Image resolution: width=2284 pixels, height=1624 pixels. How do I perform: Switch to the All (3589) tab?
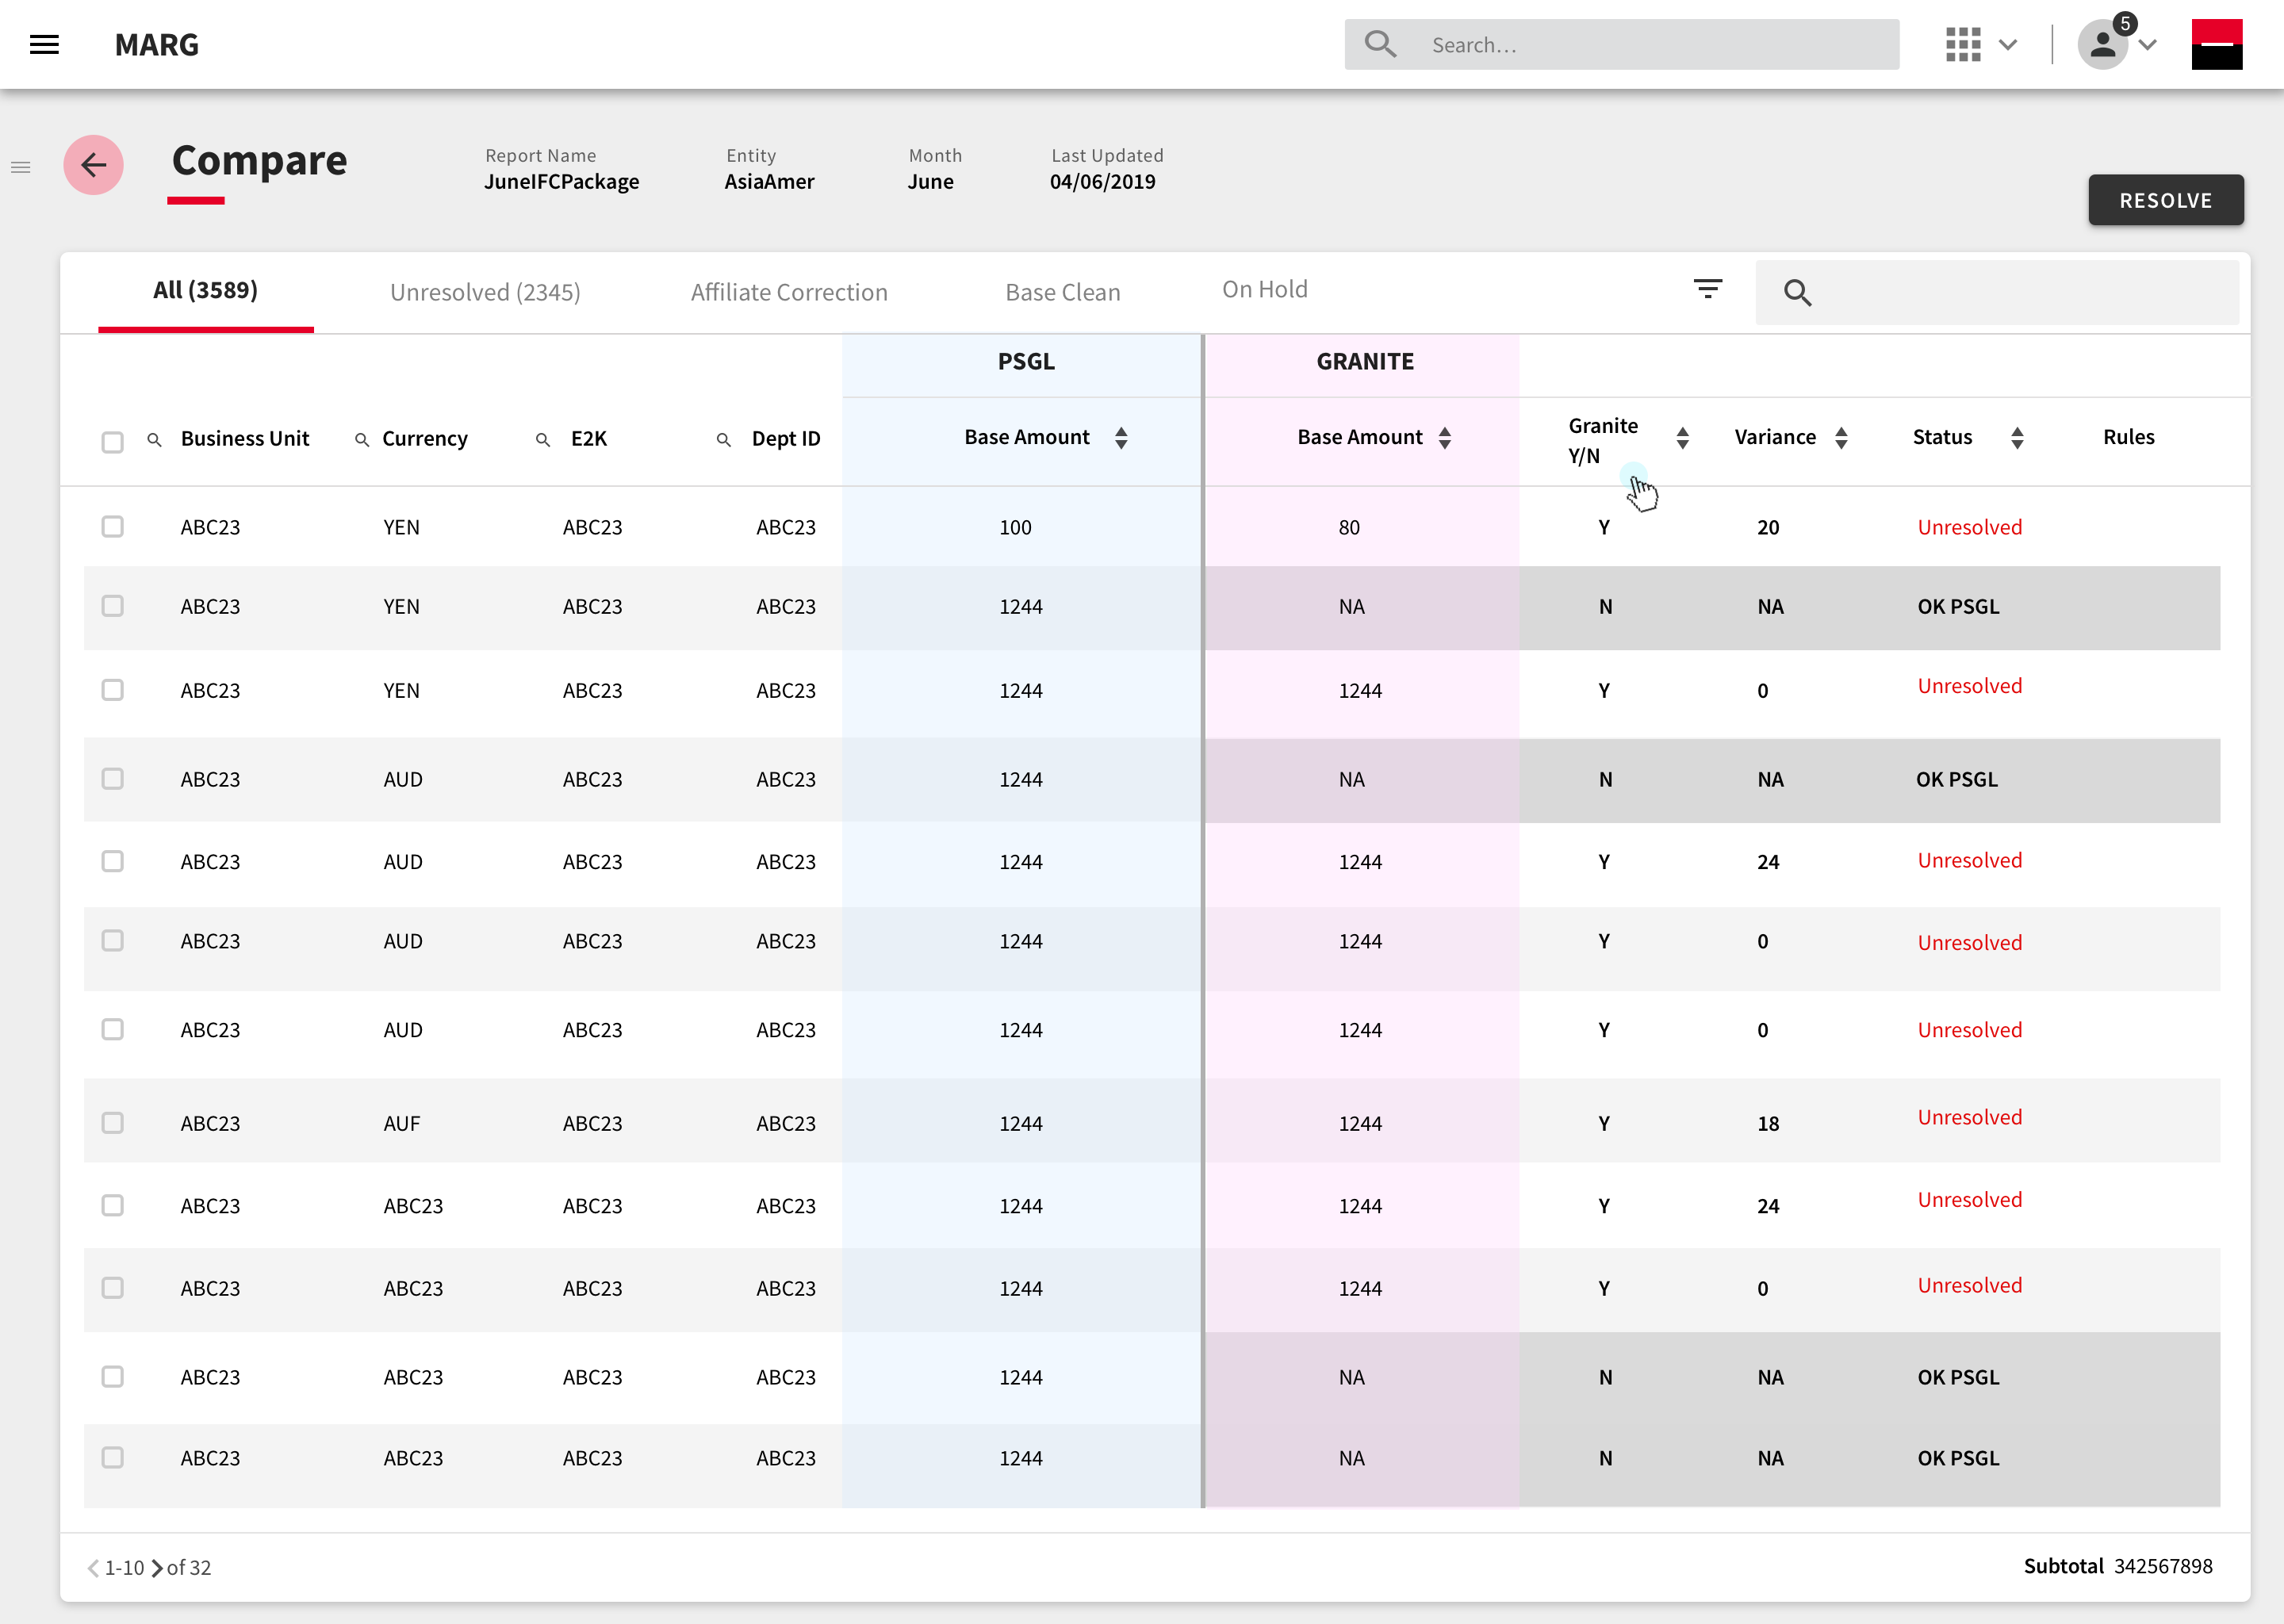pos(205,290)
